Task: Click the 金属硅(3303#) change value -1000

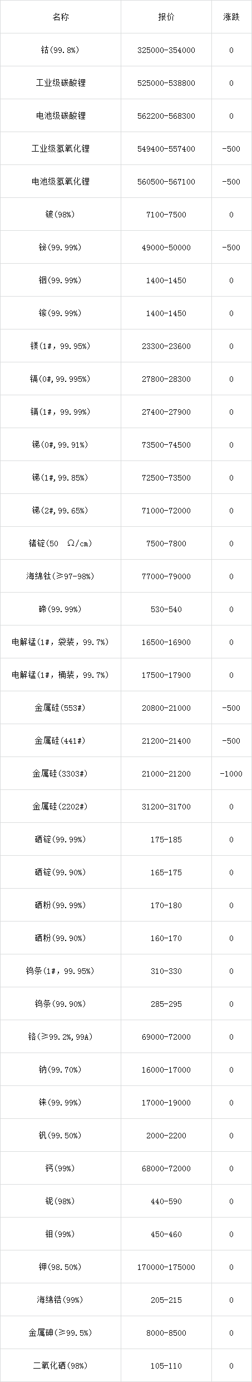Action: pos(231,774)
